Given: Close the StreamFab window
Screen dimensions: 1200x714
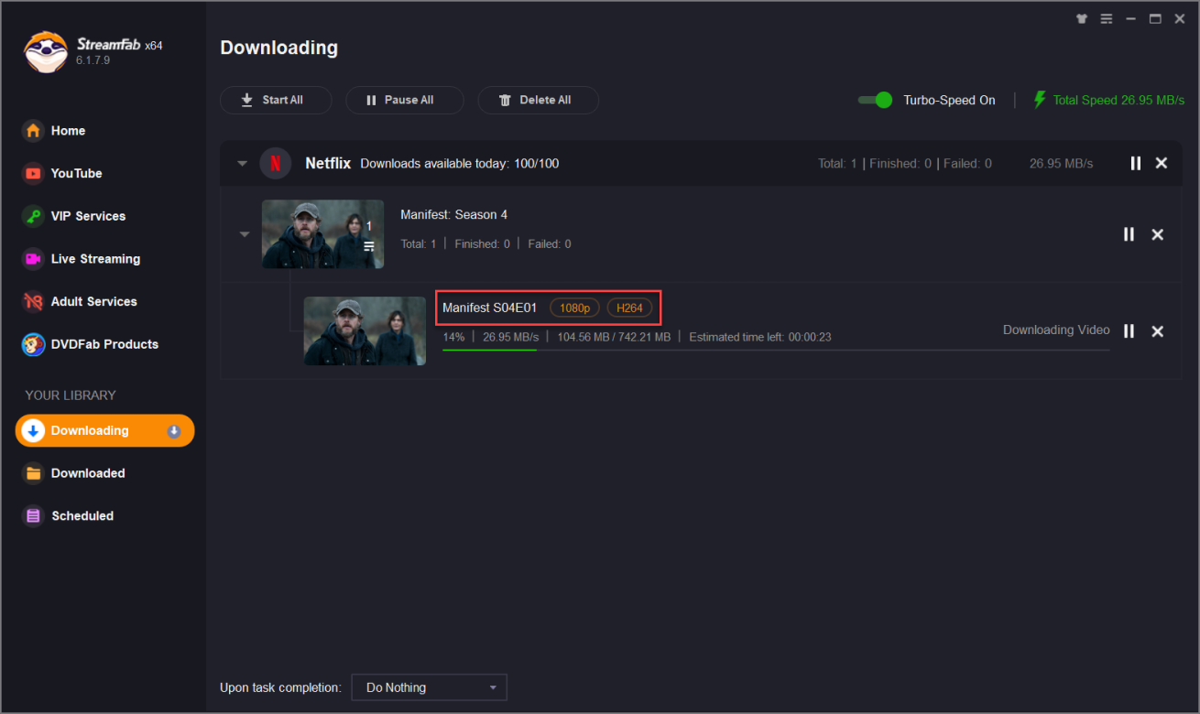Looking at the screenshot, I should pyautogui.click(x=1180, y=18).
